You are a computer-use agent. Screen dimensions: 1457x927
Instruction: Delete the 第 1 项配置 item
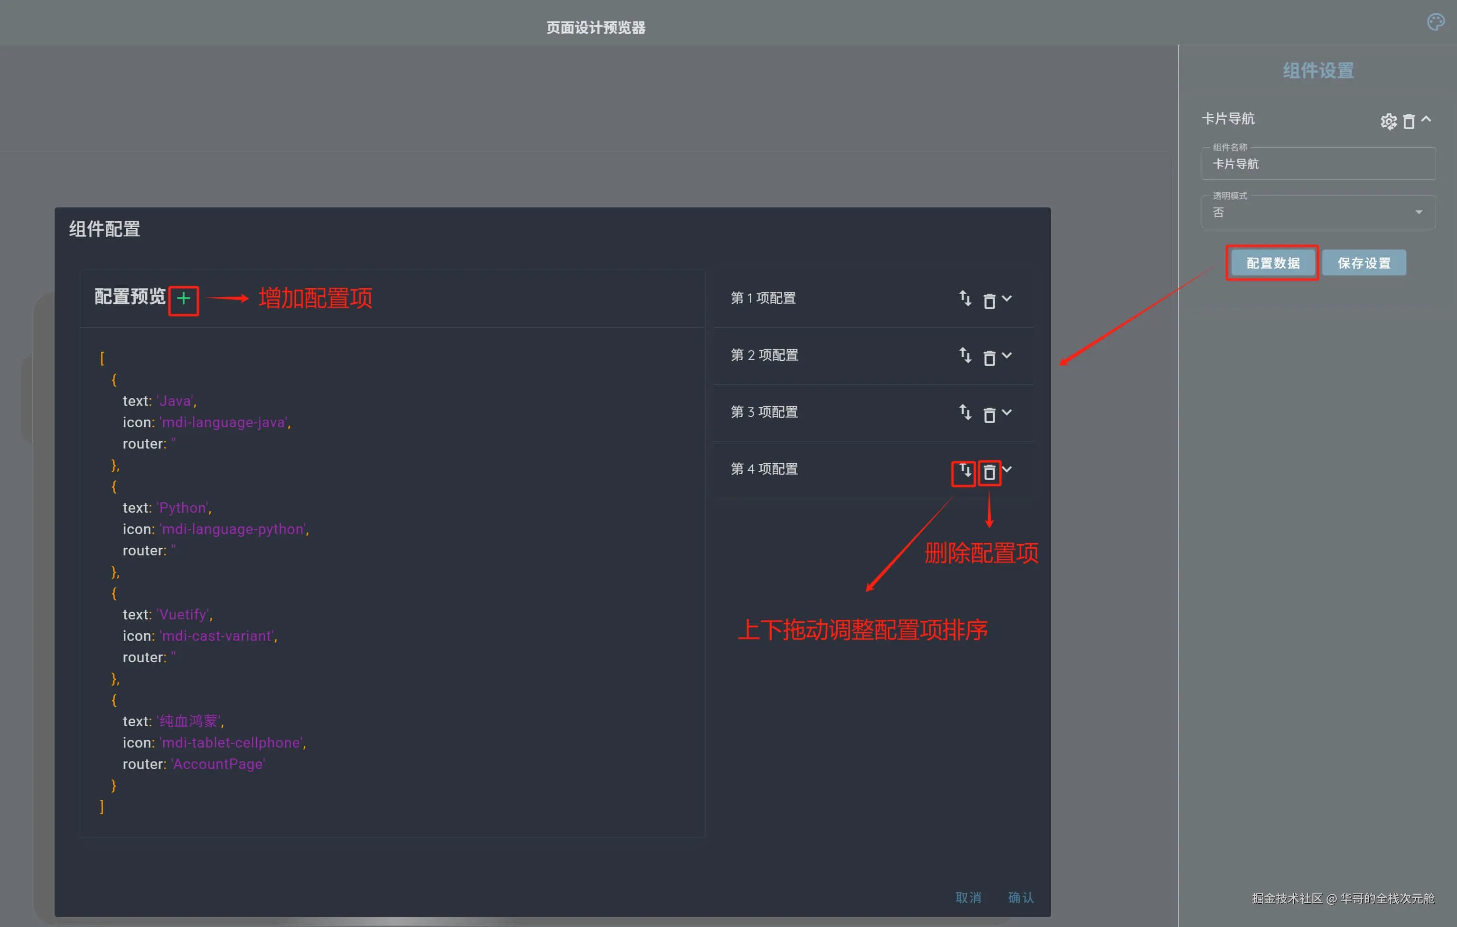coord(989,301)
